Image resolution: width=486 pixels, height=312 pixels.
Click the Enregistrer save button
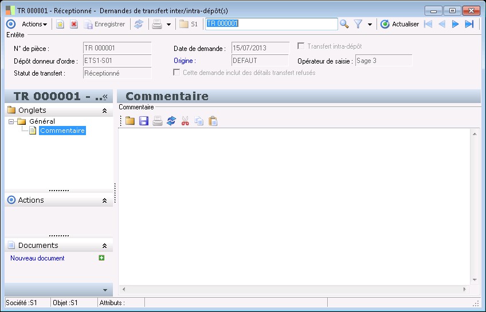point(105,24)
